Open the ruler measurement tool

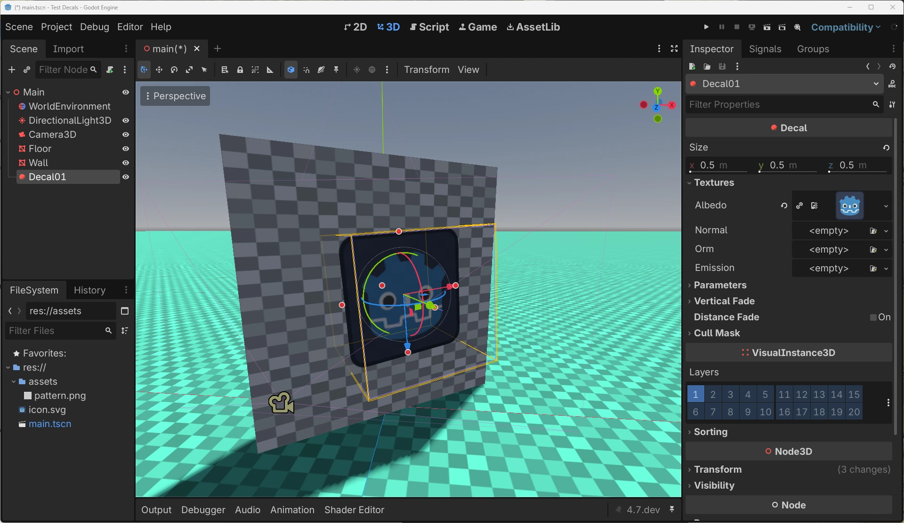[x=270, y=70]
